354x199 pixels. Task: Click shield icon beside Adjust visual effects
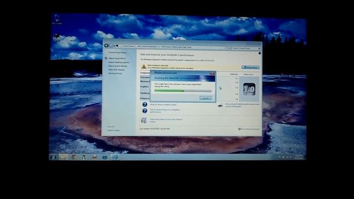coord(106,58)
